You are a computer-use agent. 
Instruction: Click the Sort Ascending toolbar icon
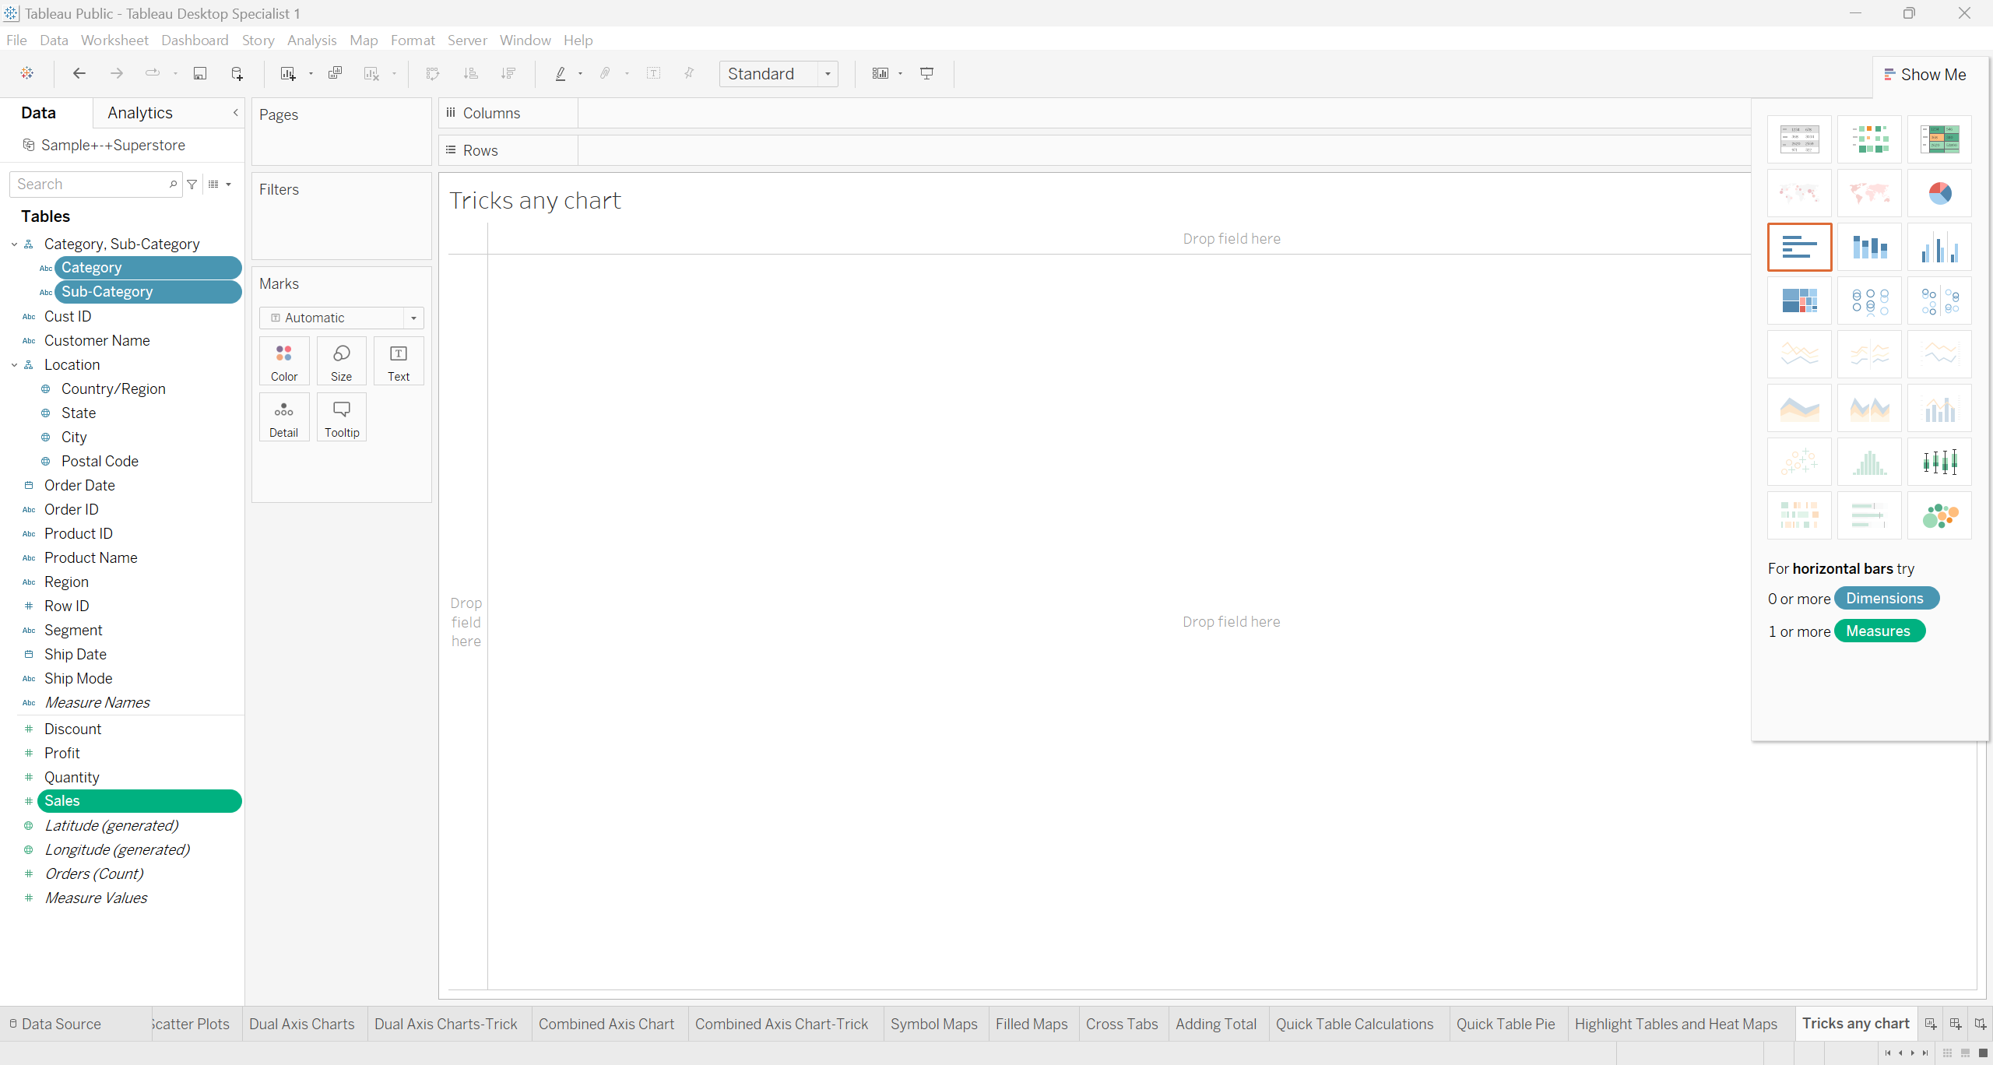[x=470, y=73]
